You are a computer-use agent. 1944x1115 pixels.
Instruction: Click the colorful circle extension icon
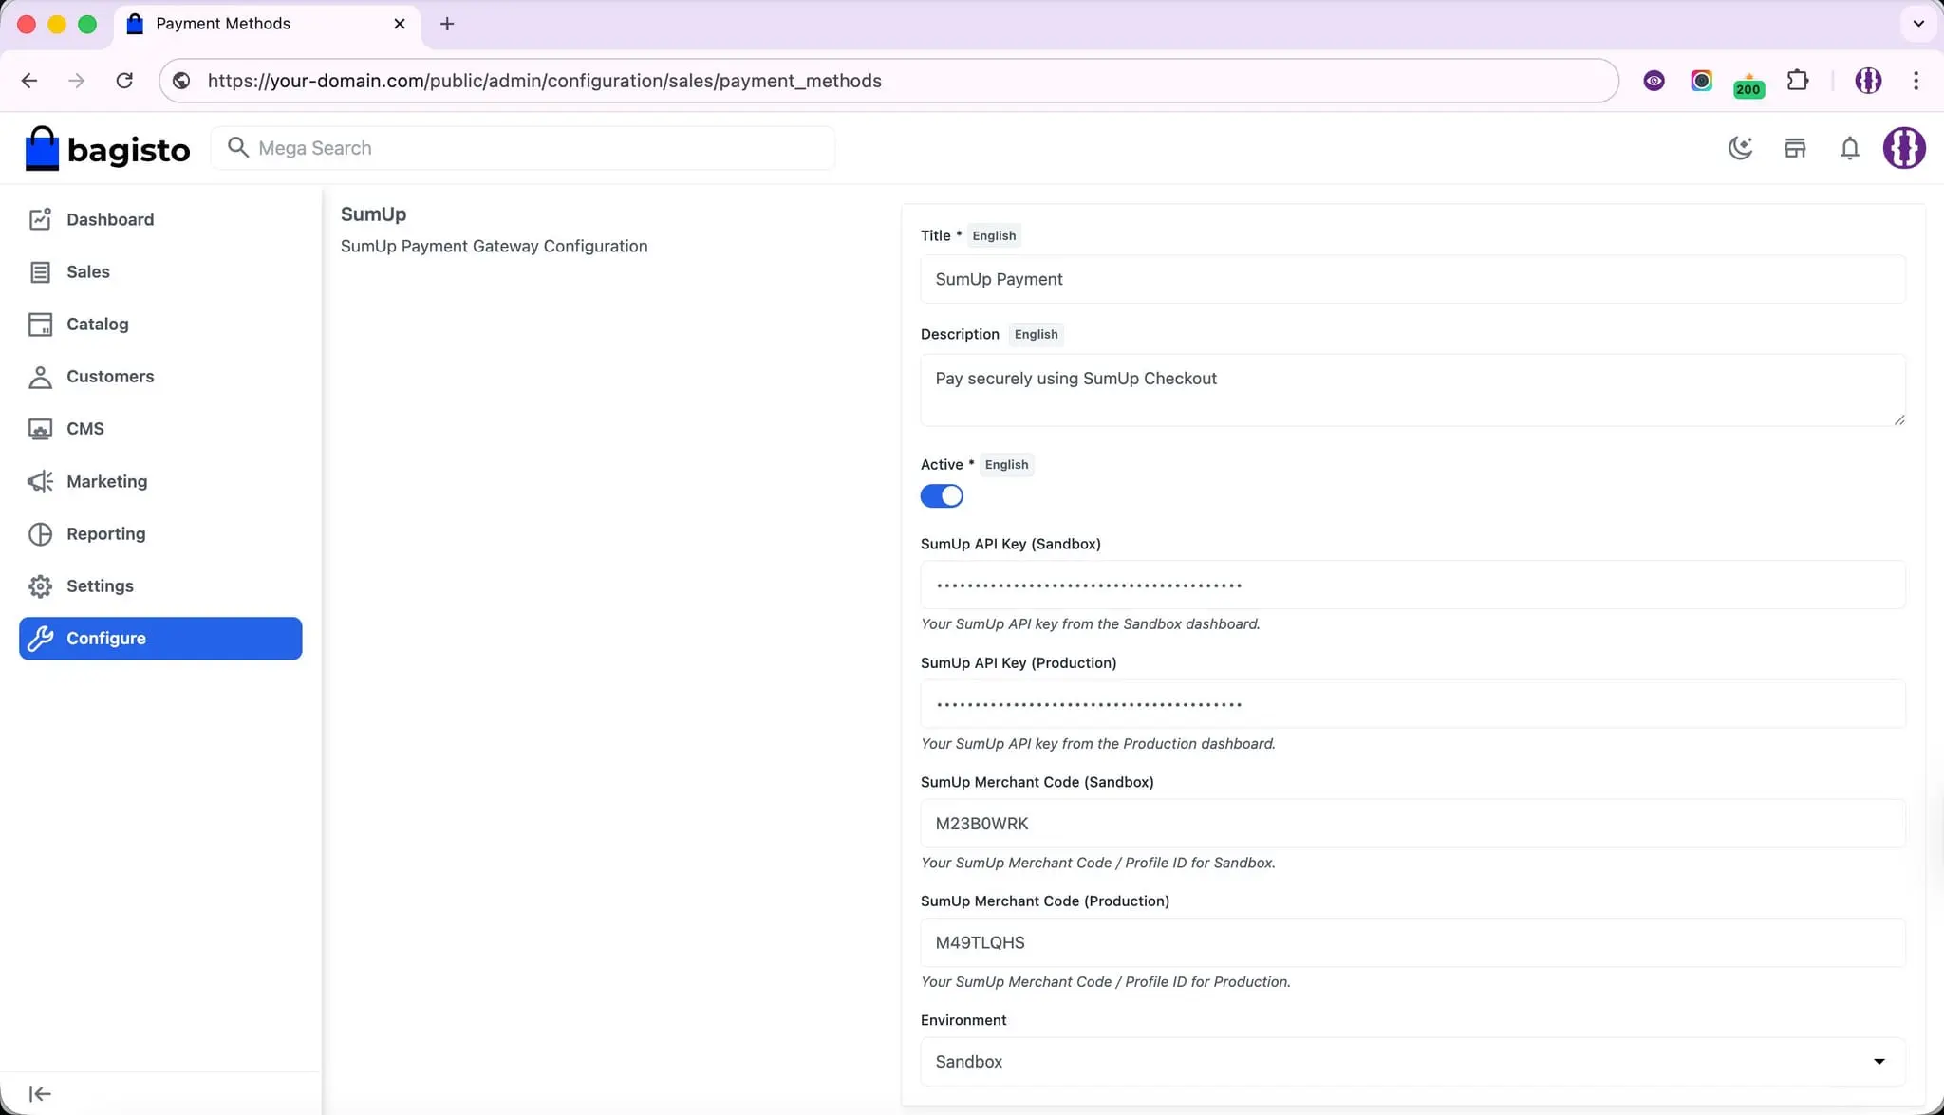pos(1701,81)
